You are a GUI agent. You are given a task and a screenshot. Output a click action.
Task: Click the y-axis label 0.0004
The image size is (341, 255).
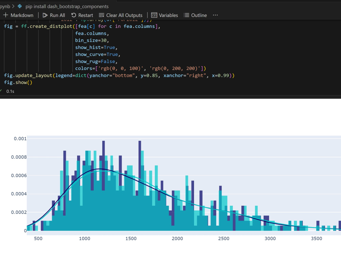pos(19,194)
